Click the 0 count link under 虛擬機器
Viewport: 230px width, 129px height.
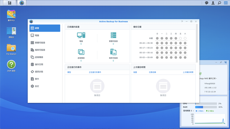click(x=81, y=61)
